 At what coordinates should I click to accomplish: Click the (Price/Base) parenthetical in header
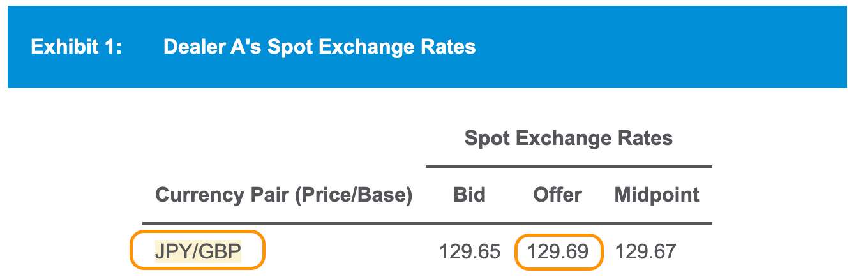pyautogui.click(x=352, y=195)
